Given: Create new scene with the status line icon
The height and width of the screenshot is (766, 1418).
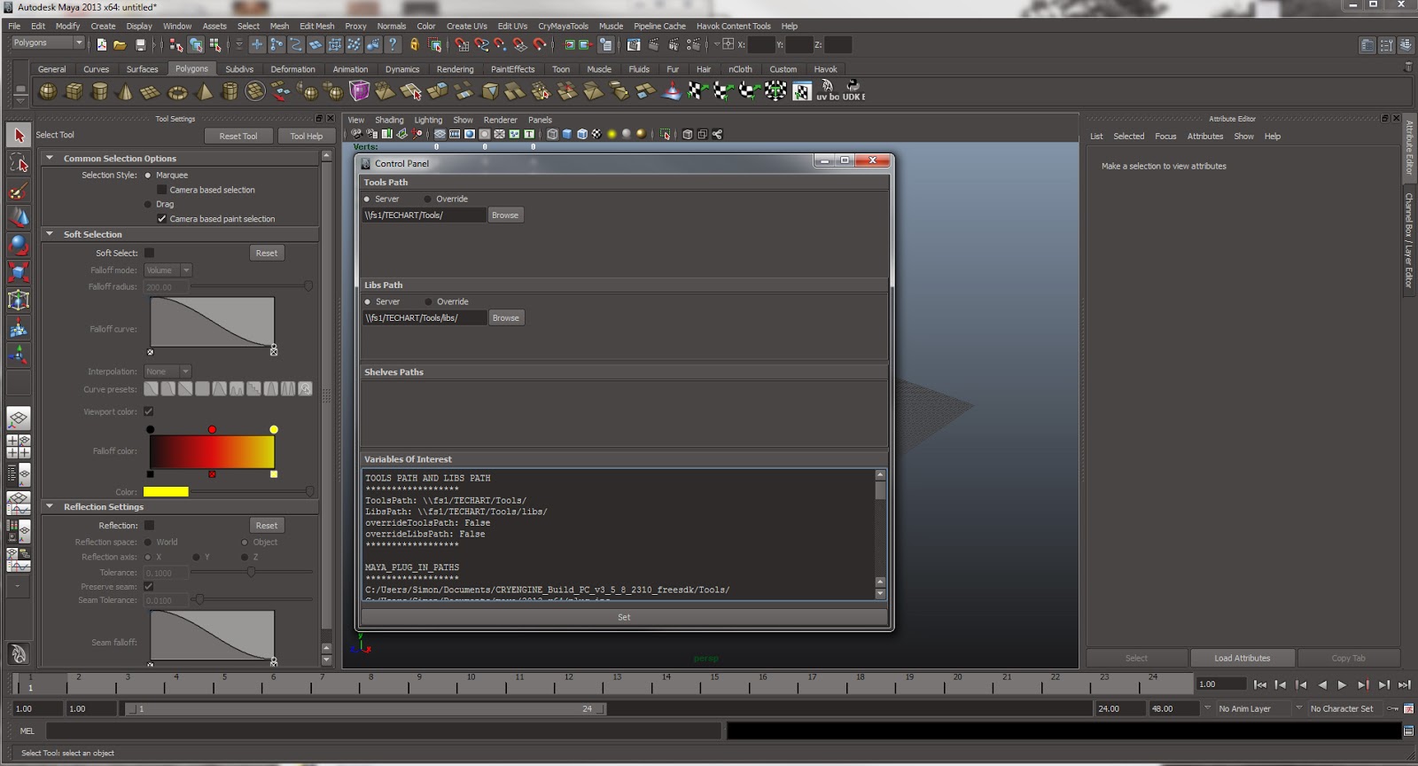Looking at the screenshot, I should tap(101, 44).
